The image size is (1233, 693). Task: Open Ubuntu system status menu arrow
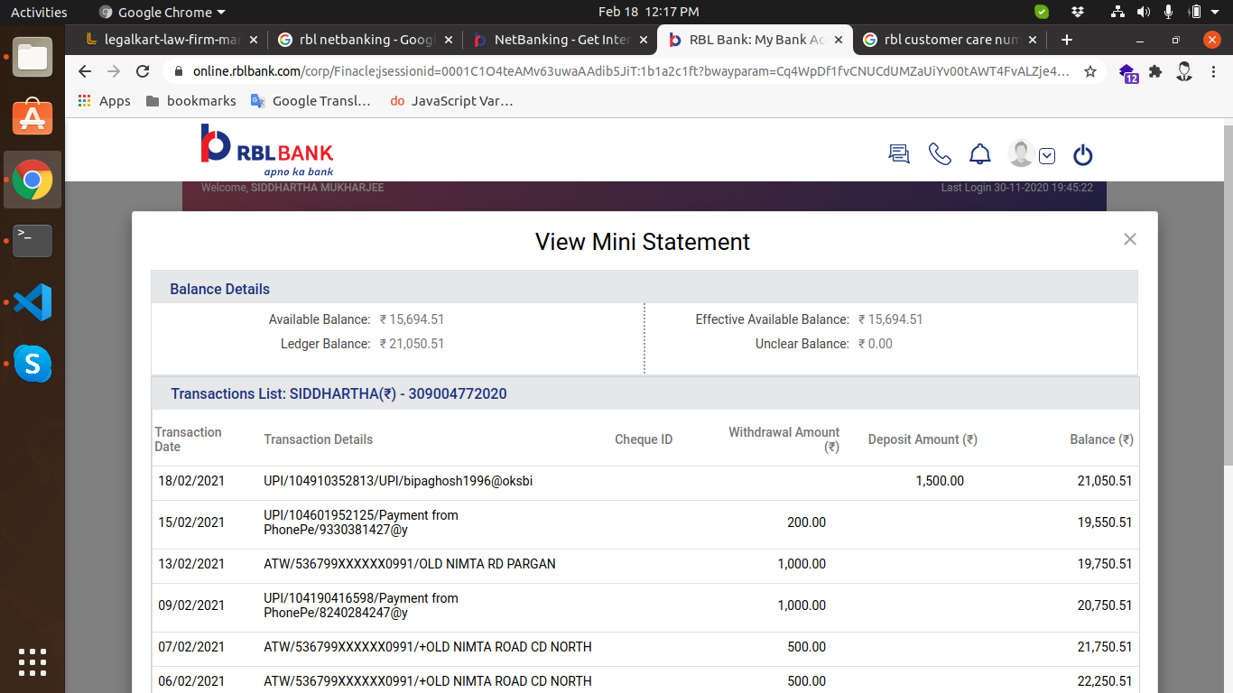pyautogui.click(x=1219, y=13)
